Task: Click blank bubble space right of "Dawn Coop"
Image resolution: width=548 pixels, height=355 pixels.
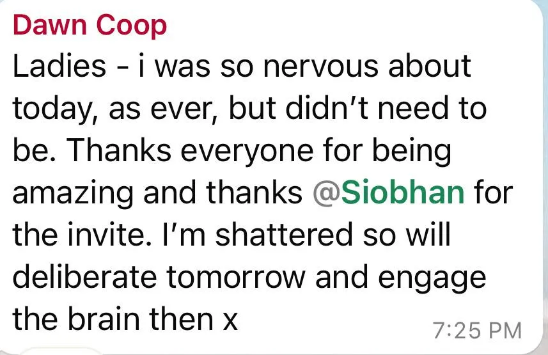Action: pyautogui.click(x=350, y=26)
